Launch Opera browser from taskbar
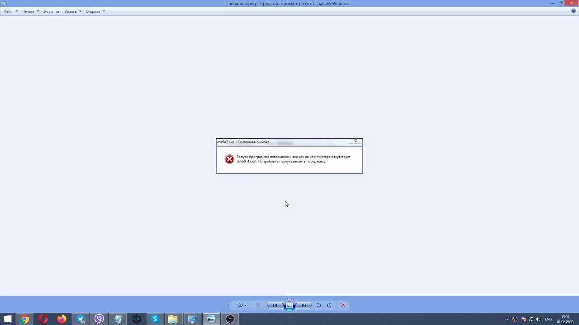 [x=43, y=319]
